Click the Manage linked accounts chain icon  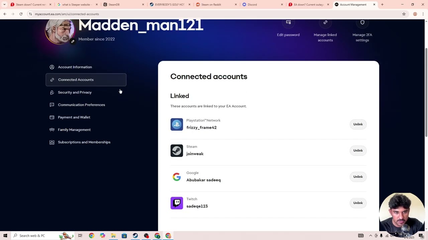click(325, 22)
